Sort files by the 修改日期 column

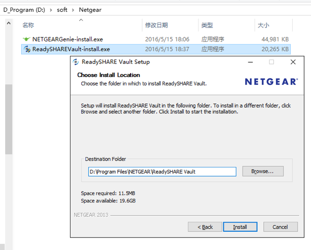point(157,25)
